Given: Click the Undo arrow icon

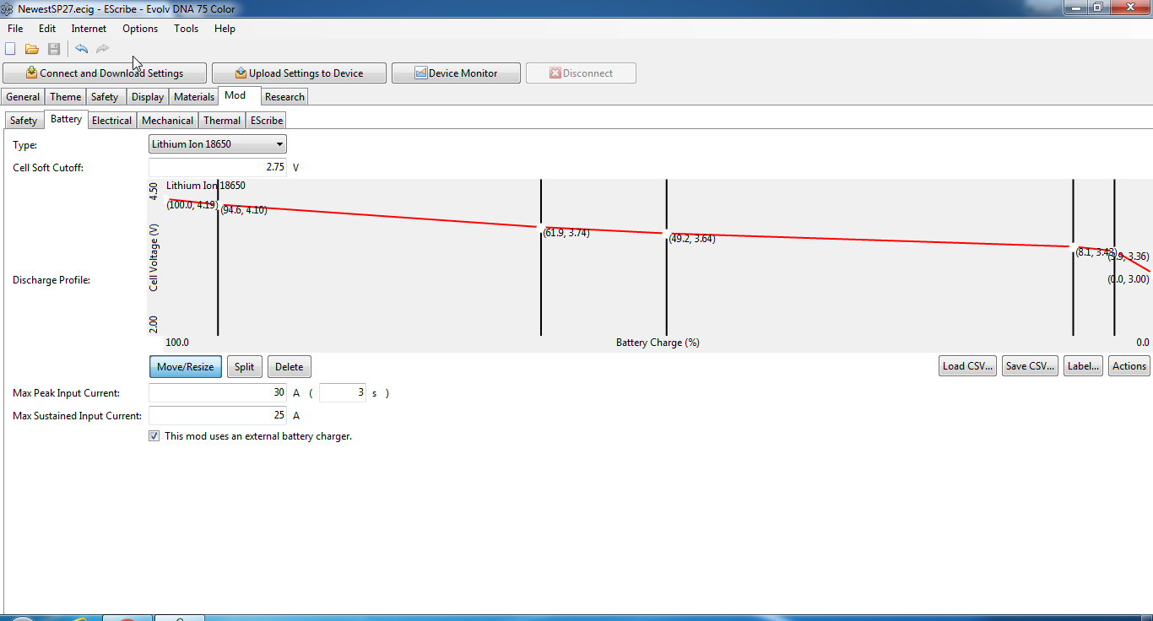Looking at the screenshot, I should [81, 49].
